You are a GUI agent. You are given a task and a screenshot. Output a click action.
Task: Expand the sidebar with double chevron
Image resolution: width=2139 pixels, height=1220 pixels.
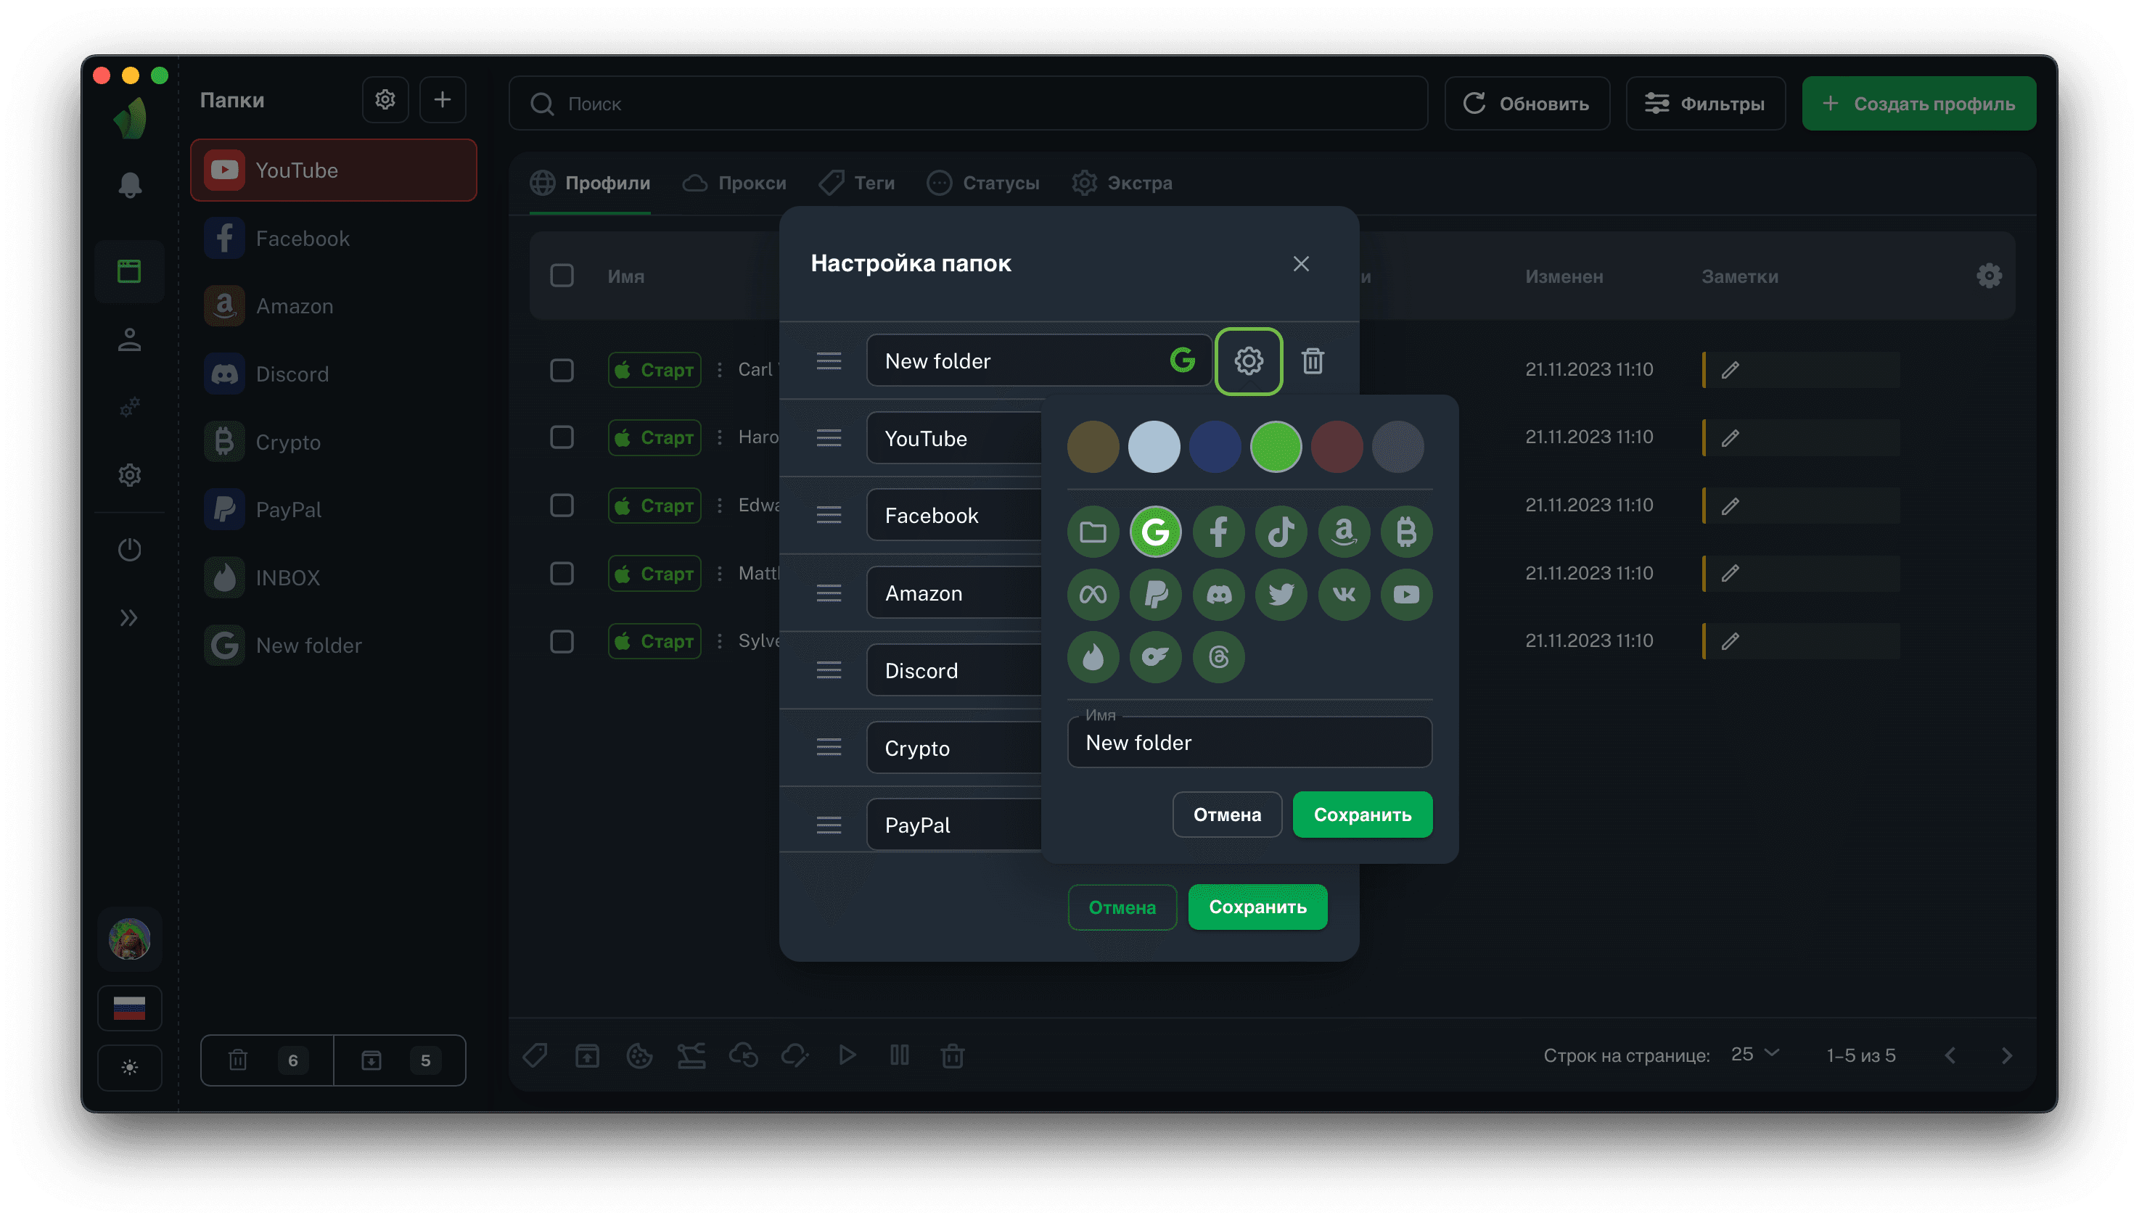coord(129,619)
